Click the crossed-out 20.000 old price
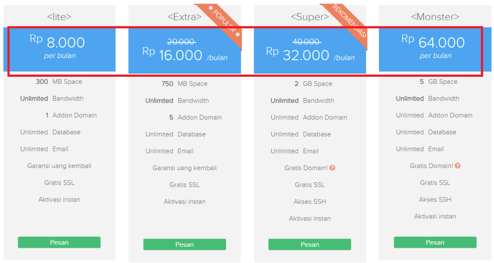 point(181,42)
